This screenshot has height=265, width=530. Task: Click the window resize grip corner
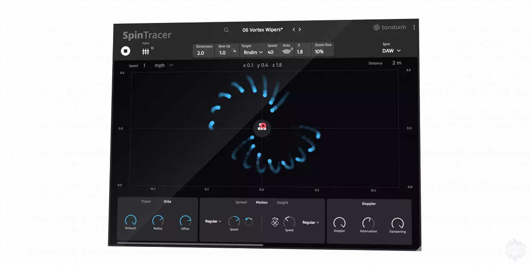click(x=418, y=248)
